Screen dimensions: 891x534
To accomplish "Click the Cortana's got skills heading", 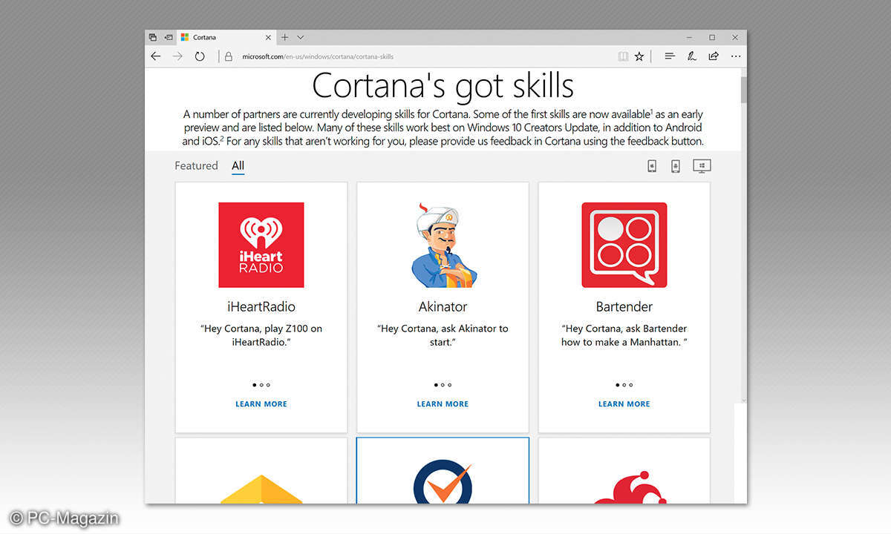I will pyautogui.click(x=443, y=86).
